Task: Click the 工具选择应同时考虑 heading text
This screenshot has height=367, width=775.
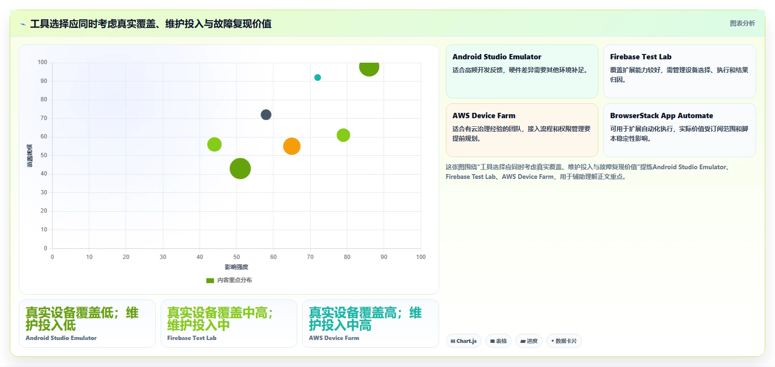Action: 151,24
